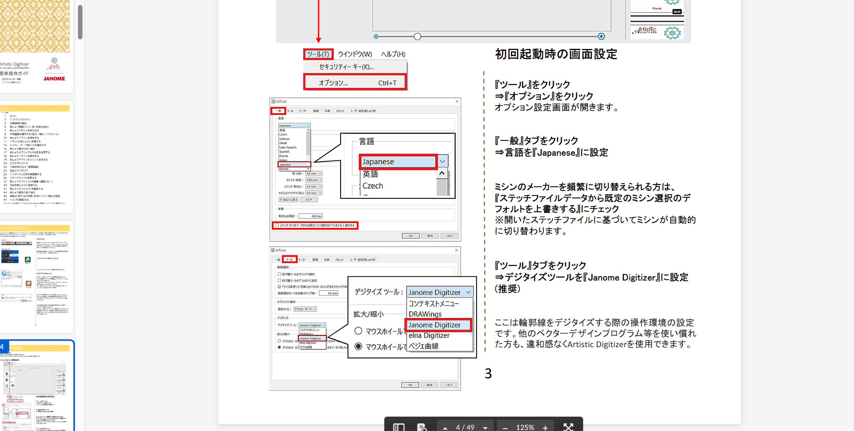Zoom in with the plus icon
The image size is (854, 431).
545,427
